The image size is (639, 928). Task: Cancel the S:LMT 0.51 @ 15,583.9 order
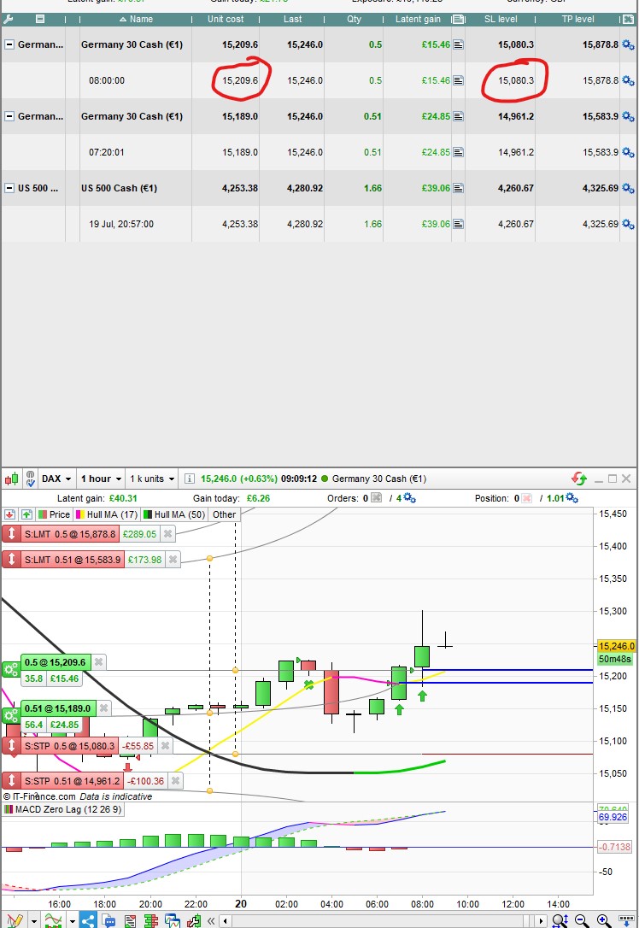click(173, 560)
